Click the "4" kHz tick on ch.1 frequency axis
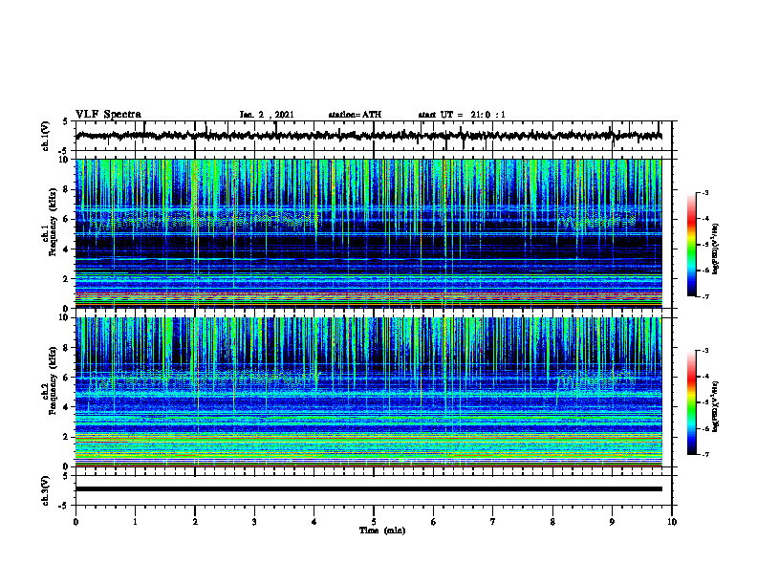Screen dimensions: 757x585 pos(66,249)
